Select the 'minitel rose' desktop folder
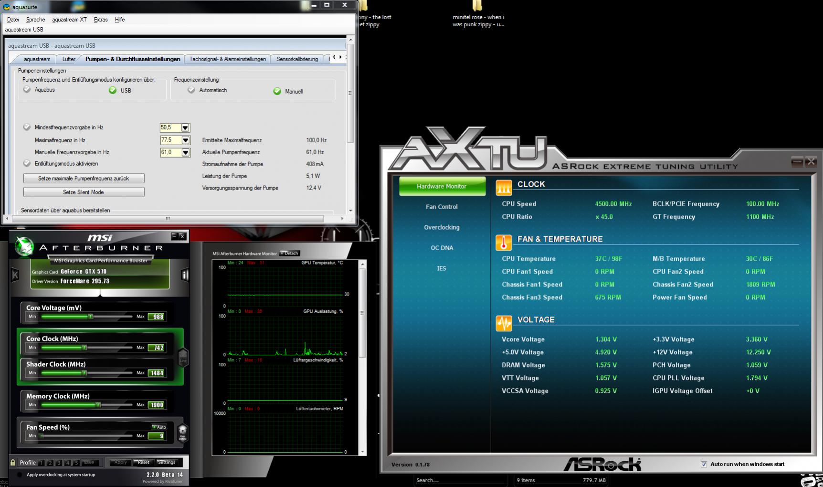 (x=478, y=15)
